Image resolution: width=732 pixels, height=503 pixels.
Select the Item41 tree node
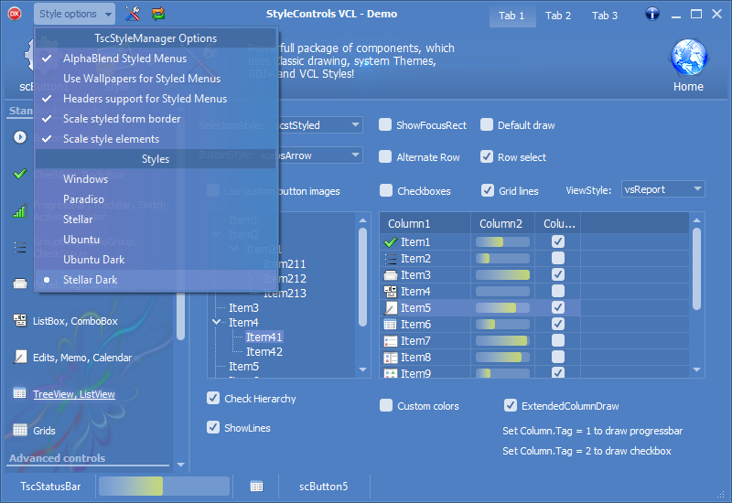pos(264,337)
